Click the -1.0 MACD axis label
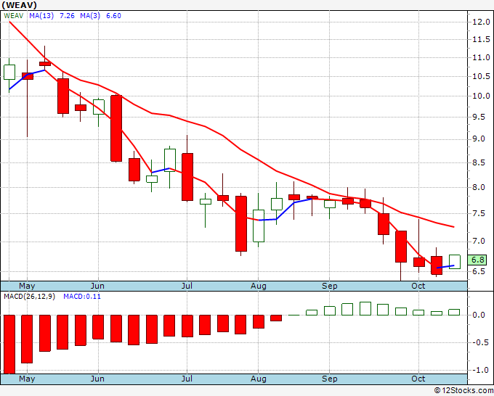 479,370
